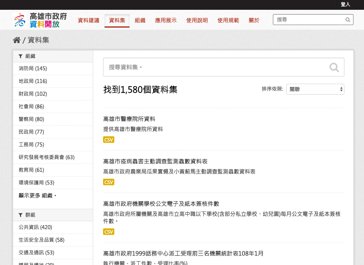
Task: Click 登入 login link
Action: click(x=345, y=4)
